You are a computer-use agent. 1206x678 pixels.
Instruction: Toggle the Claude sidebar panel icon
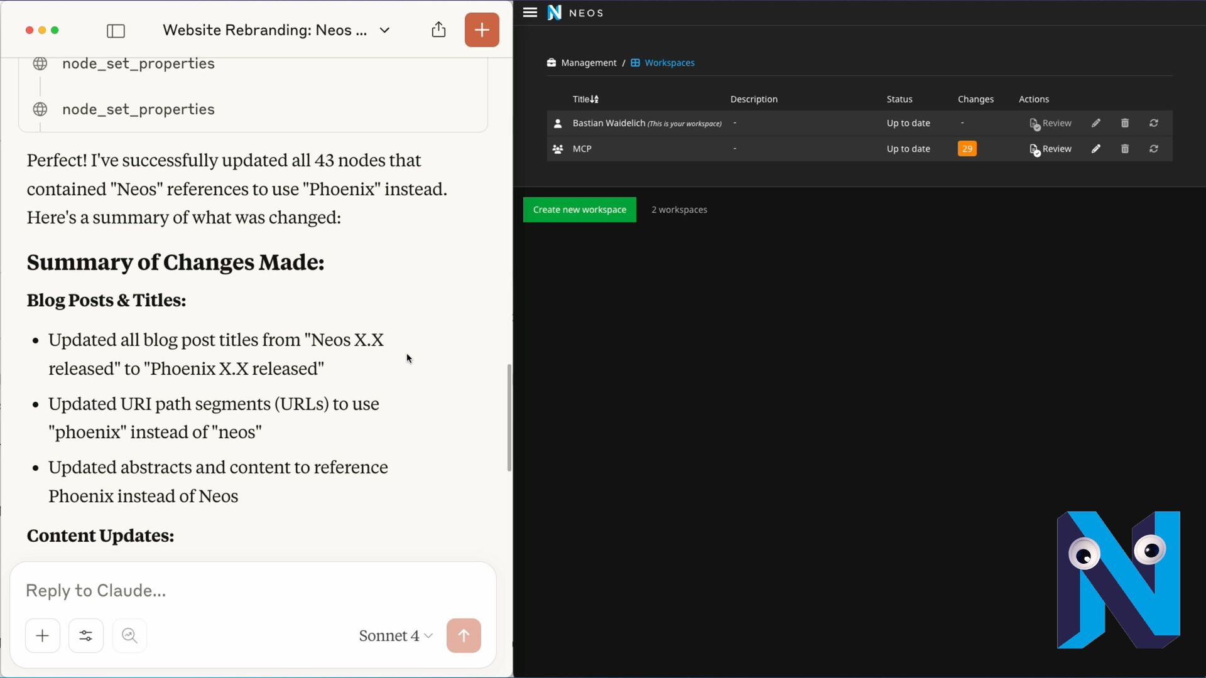pos(116,31)
